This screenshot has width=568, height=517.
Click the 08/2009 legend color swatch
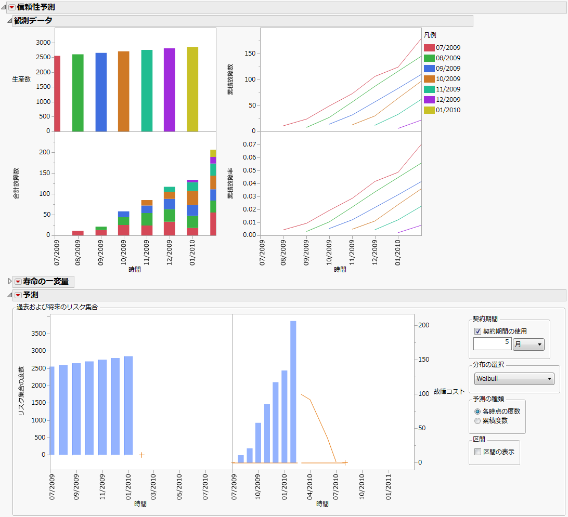[x=429, y=58]
